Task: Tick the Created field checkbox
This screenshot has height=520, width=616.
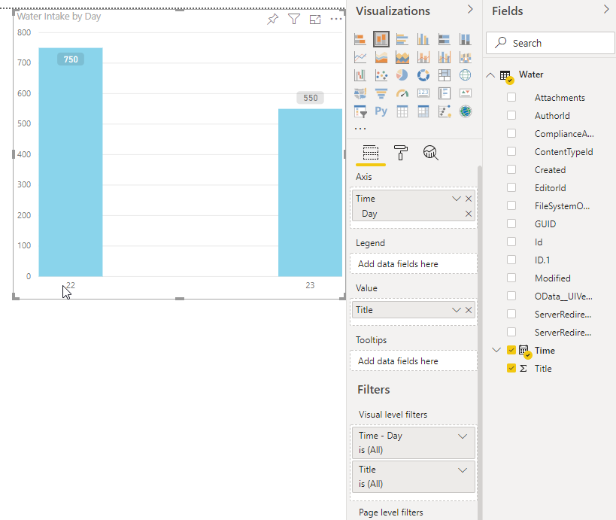Action: 511,170
